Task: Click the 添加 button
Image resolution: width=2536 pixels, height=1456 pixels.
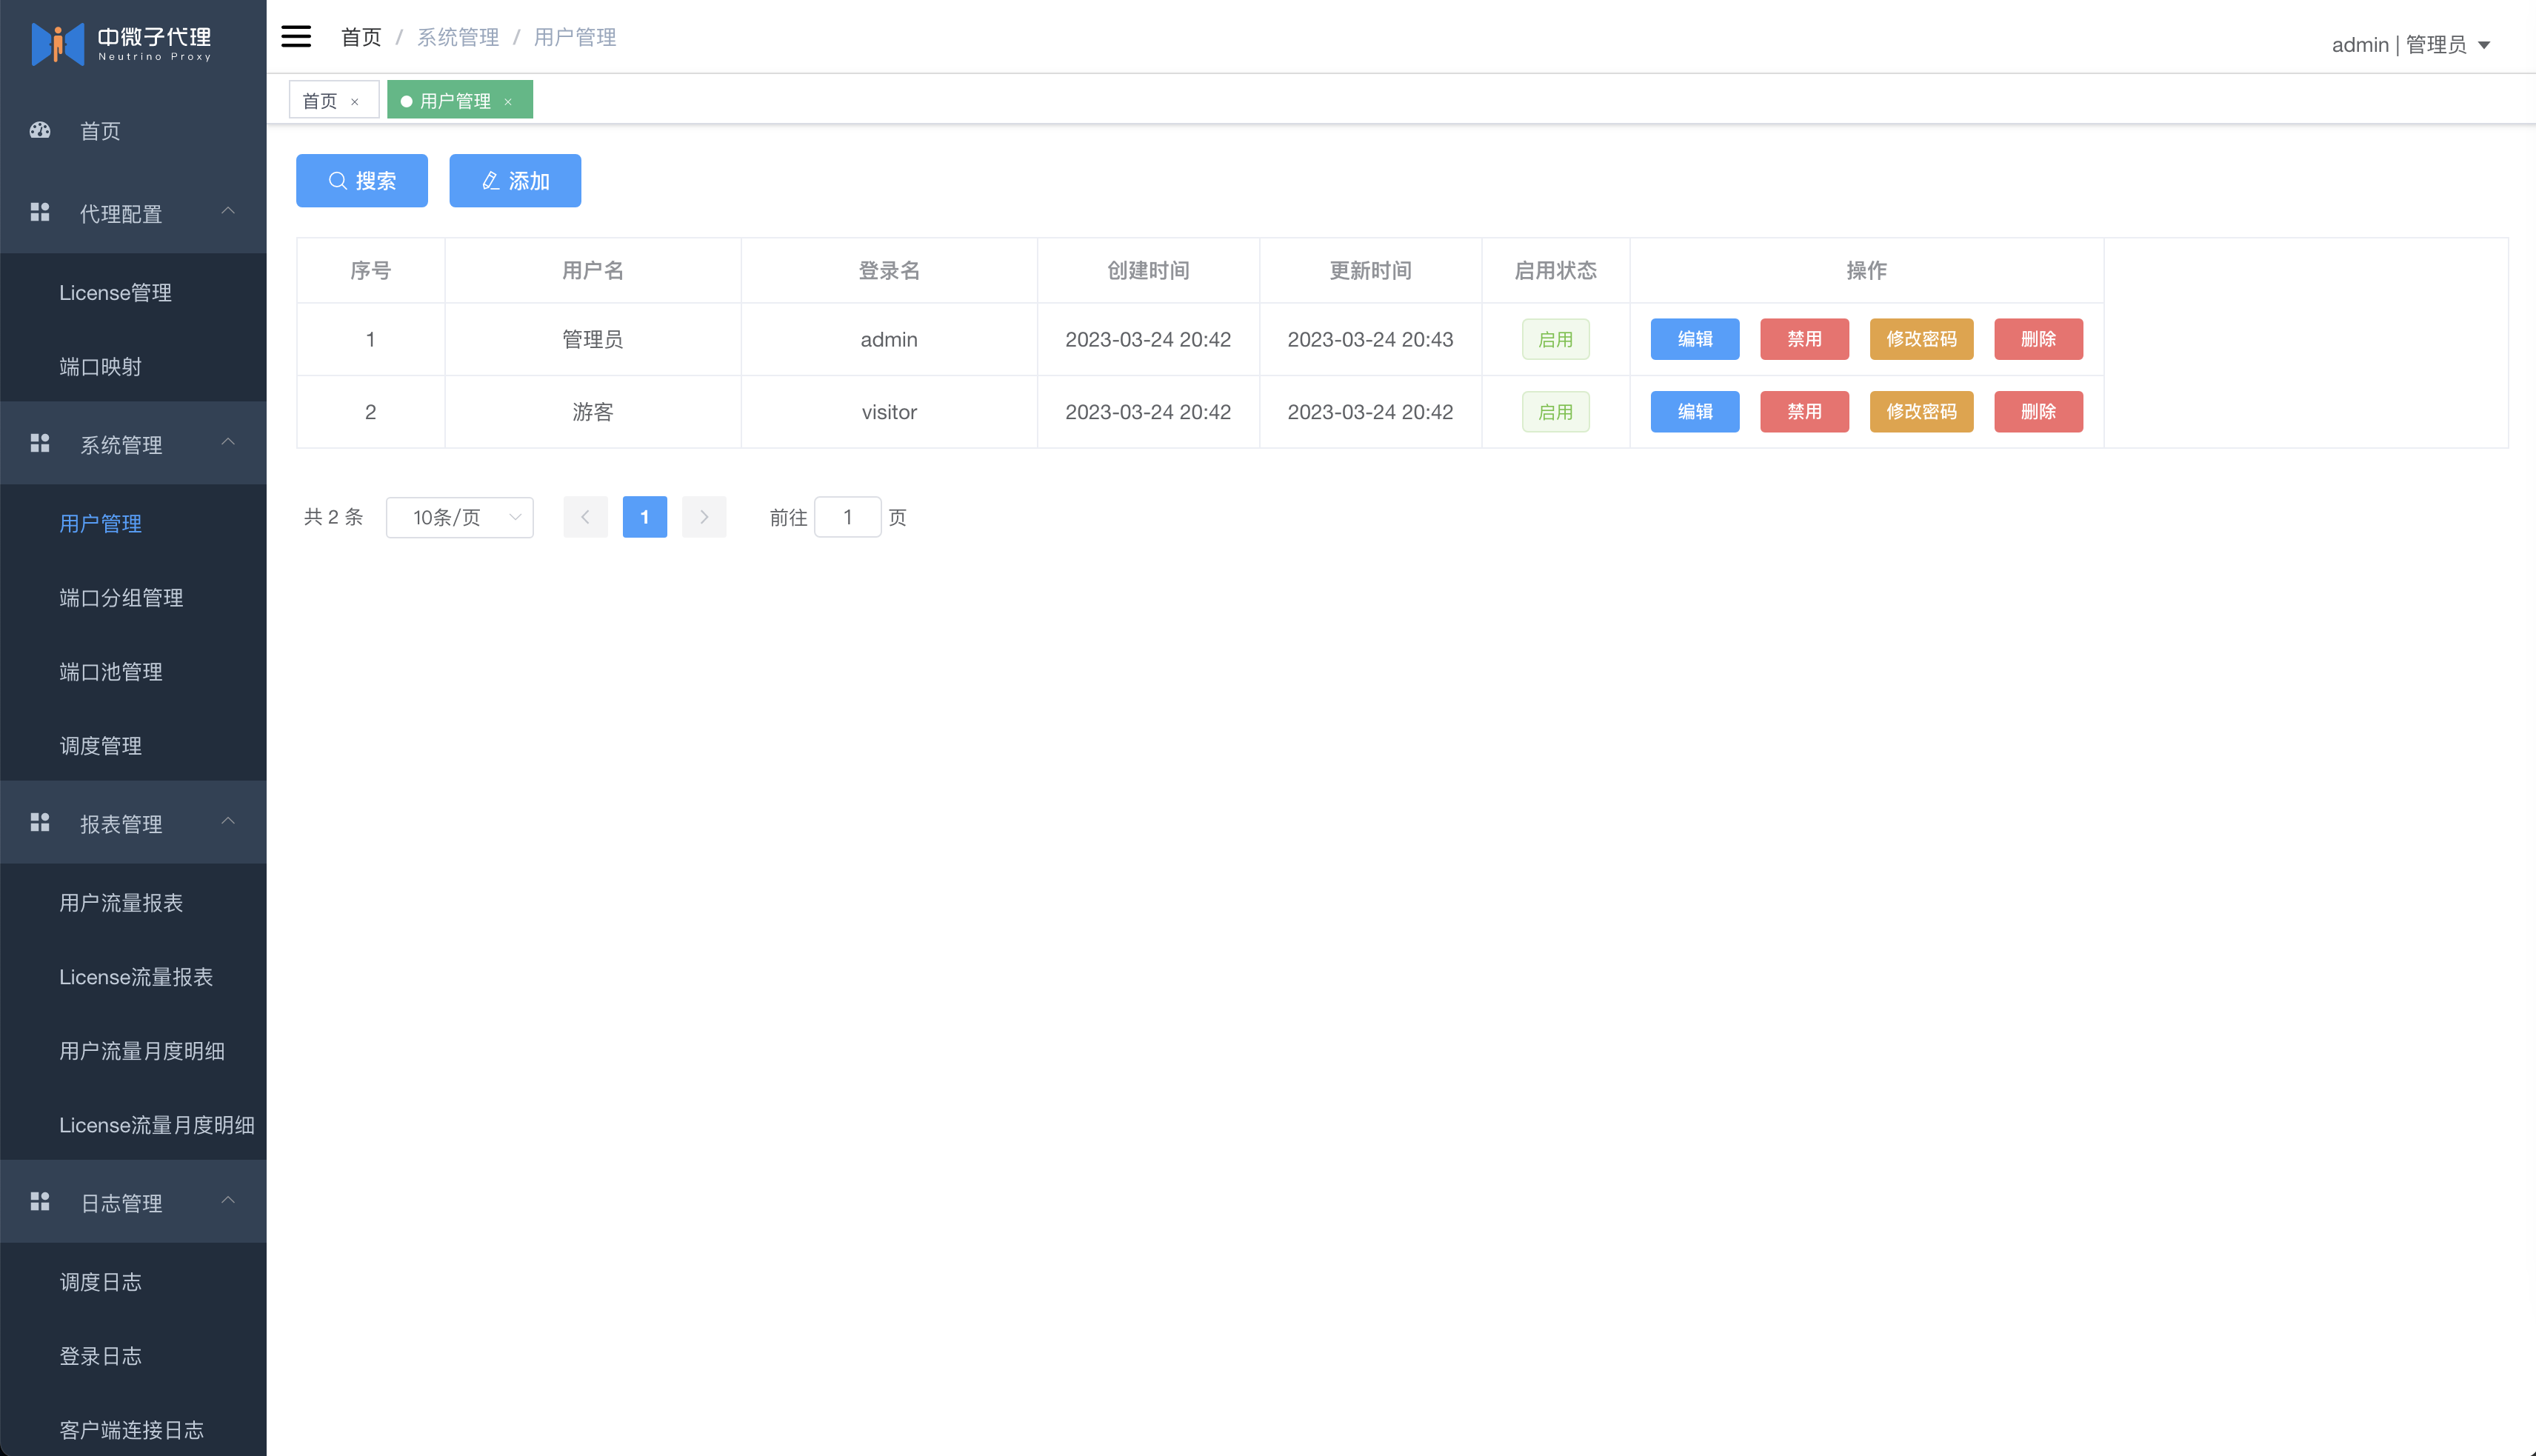Action: (515, 181)
